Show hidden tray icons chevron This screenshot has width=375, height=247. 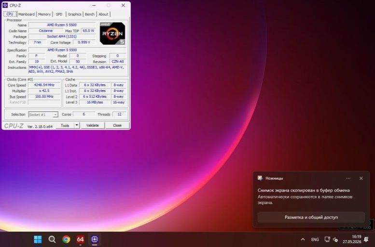point(303,239)
